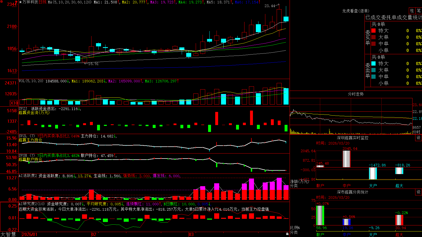Click the red question mark icon above 2344

(16, 2)
